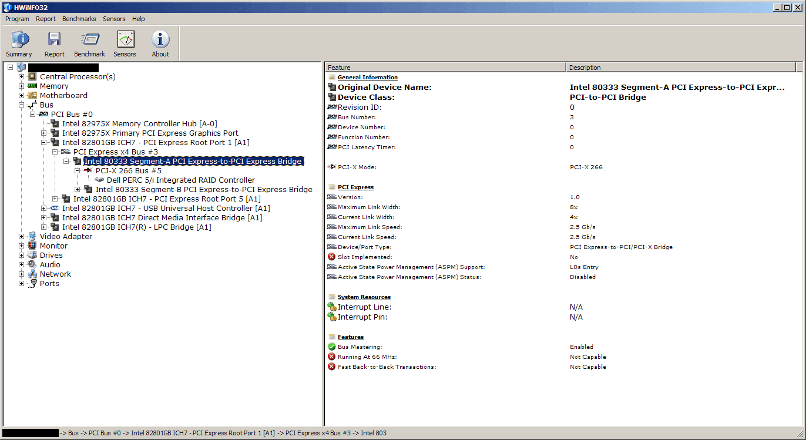Viewport: 806px width, 440px height.
Task: Click the Motherboard node icon
Action: point(32,95)
